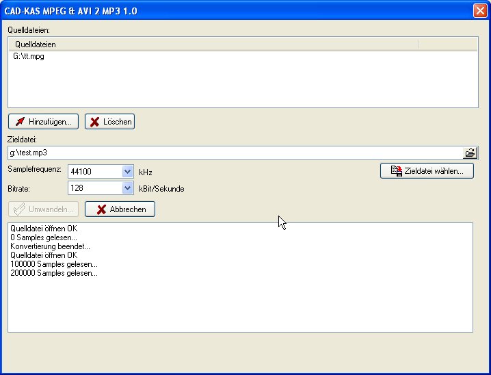491x375 pixels.
Task: Click inside the 44100 sample frequency box
Action: pos(94,172)
